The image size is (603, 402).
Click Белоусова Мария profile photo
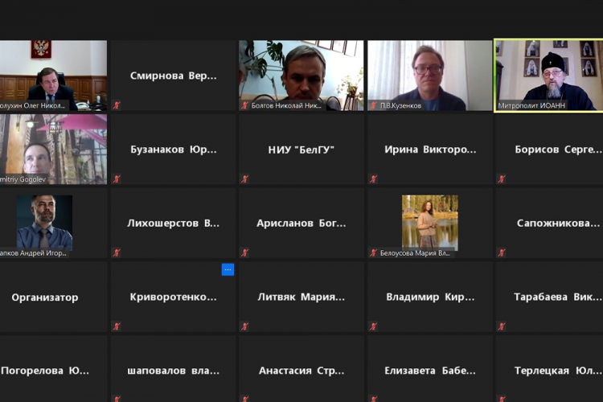(x=430, y=221)
